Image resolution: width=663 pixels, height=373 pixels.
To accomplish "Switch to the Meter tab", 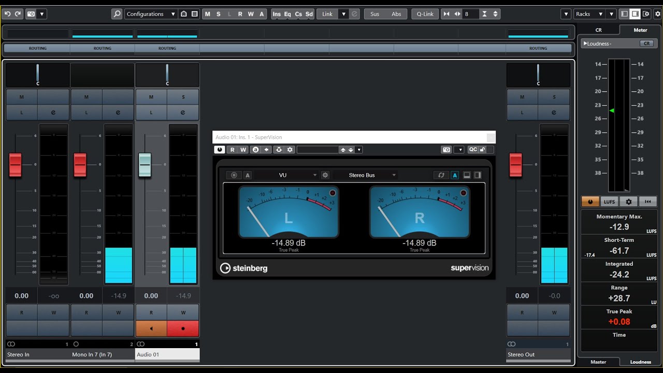I will click(x=640, y=30).
